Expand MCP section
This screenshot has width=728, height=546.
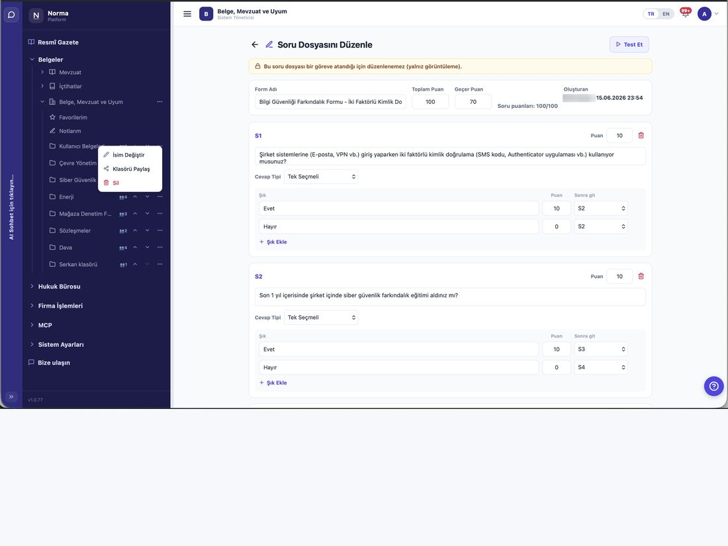click(32, 325)
